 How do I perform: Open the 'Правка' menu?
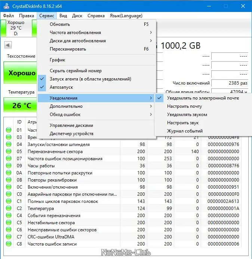[27, 16]
